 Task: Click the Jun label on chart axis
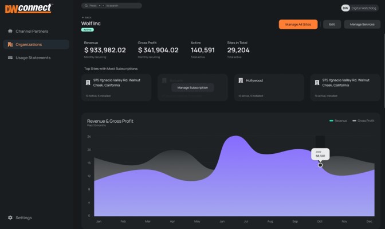coord(222,222)
